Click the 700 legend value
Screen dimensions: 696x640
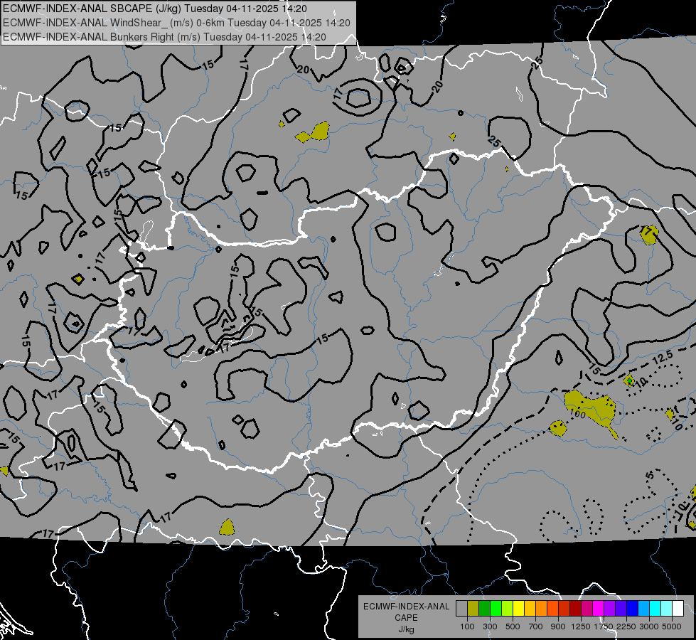[x=536, y=626]
